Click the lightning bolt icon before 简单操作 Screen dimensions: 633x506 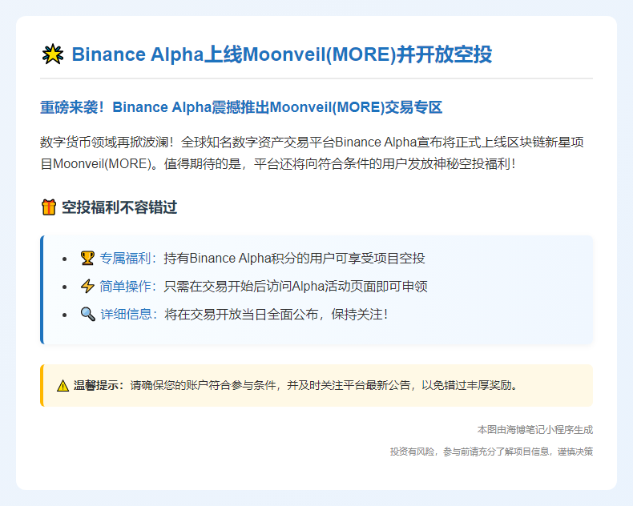[x=87, y=287]
